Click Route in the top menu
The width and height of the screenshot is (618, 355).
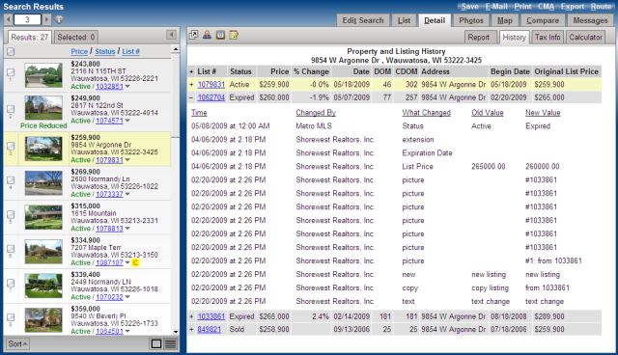(x=601, y=7)
